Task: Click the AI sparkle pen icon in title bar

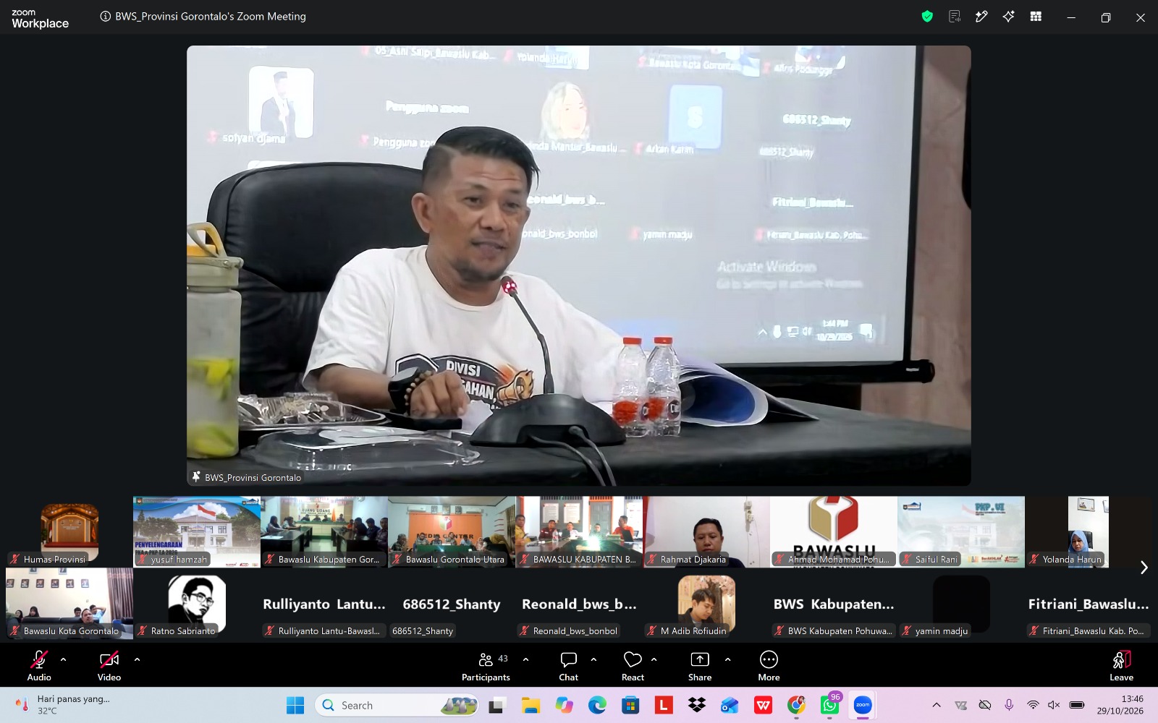Action: 981,17
